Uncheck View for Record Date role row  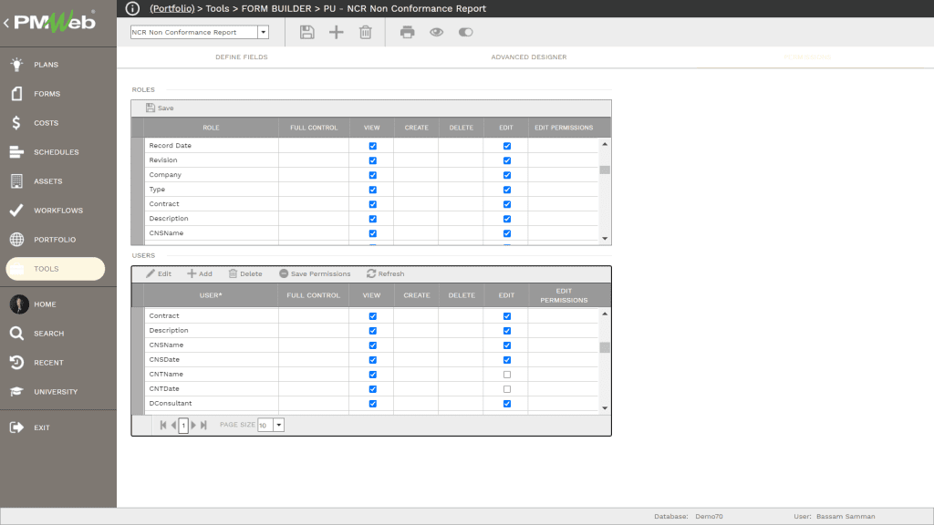373,146
